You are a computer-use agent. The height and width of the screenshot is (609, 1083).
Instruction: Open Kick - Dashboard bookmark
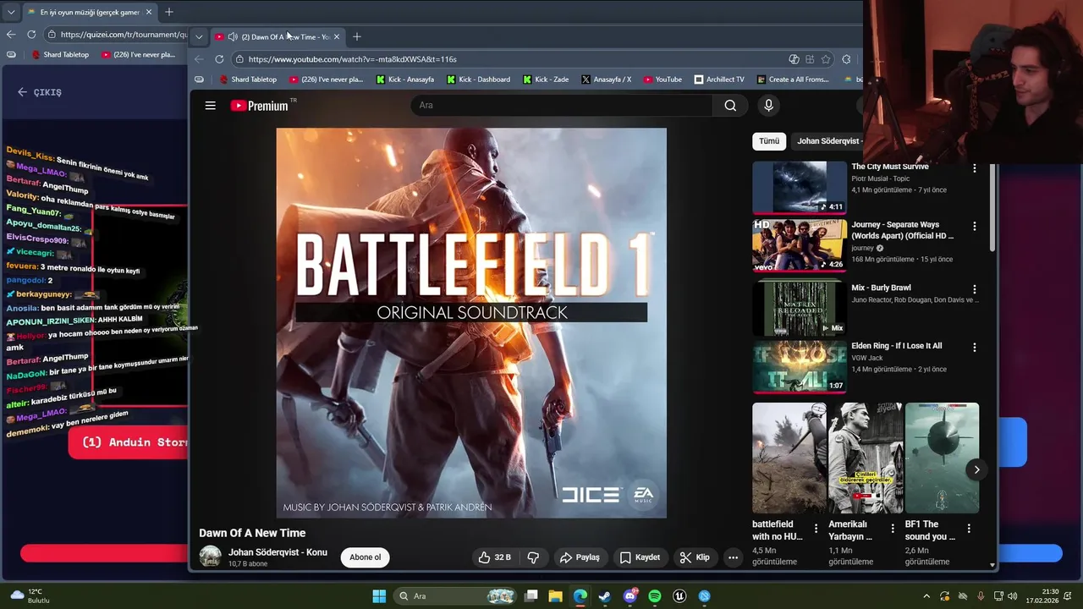(478, 80)
